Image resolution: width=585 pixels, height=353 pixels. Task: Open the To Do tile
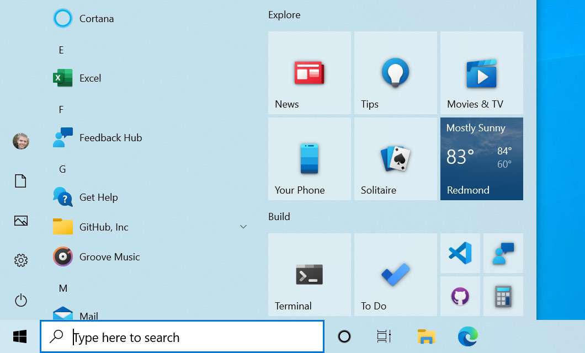click(x=396, y=275)
